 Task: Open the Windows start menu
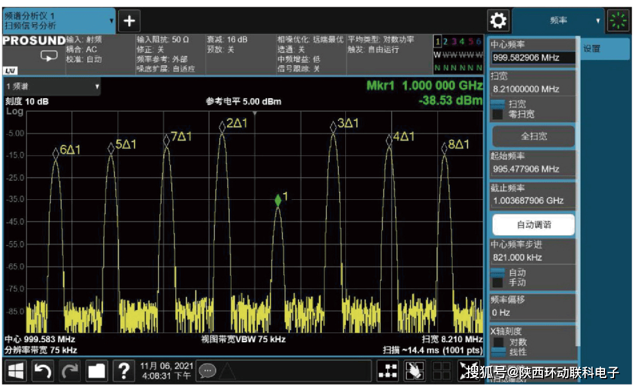click(x=16, y=371)
